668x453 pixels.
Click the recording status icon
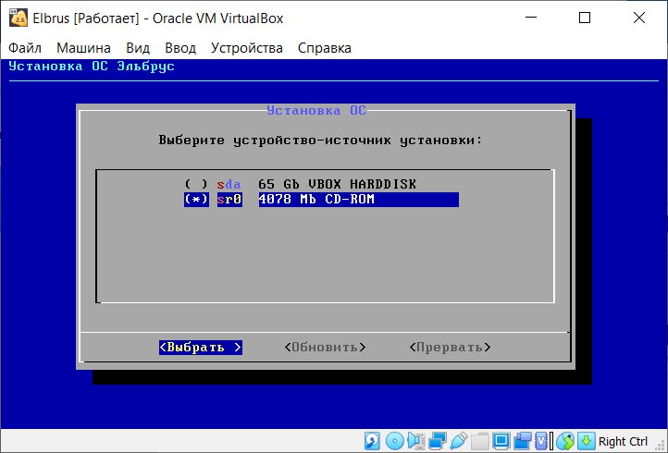pyautogui.click(x=523, y=441)
